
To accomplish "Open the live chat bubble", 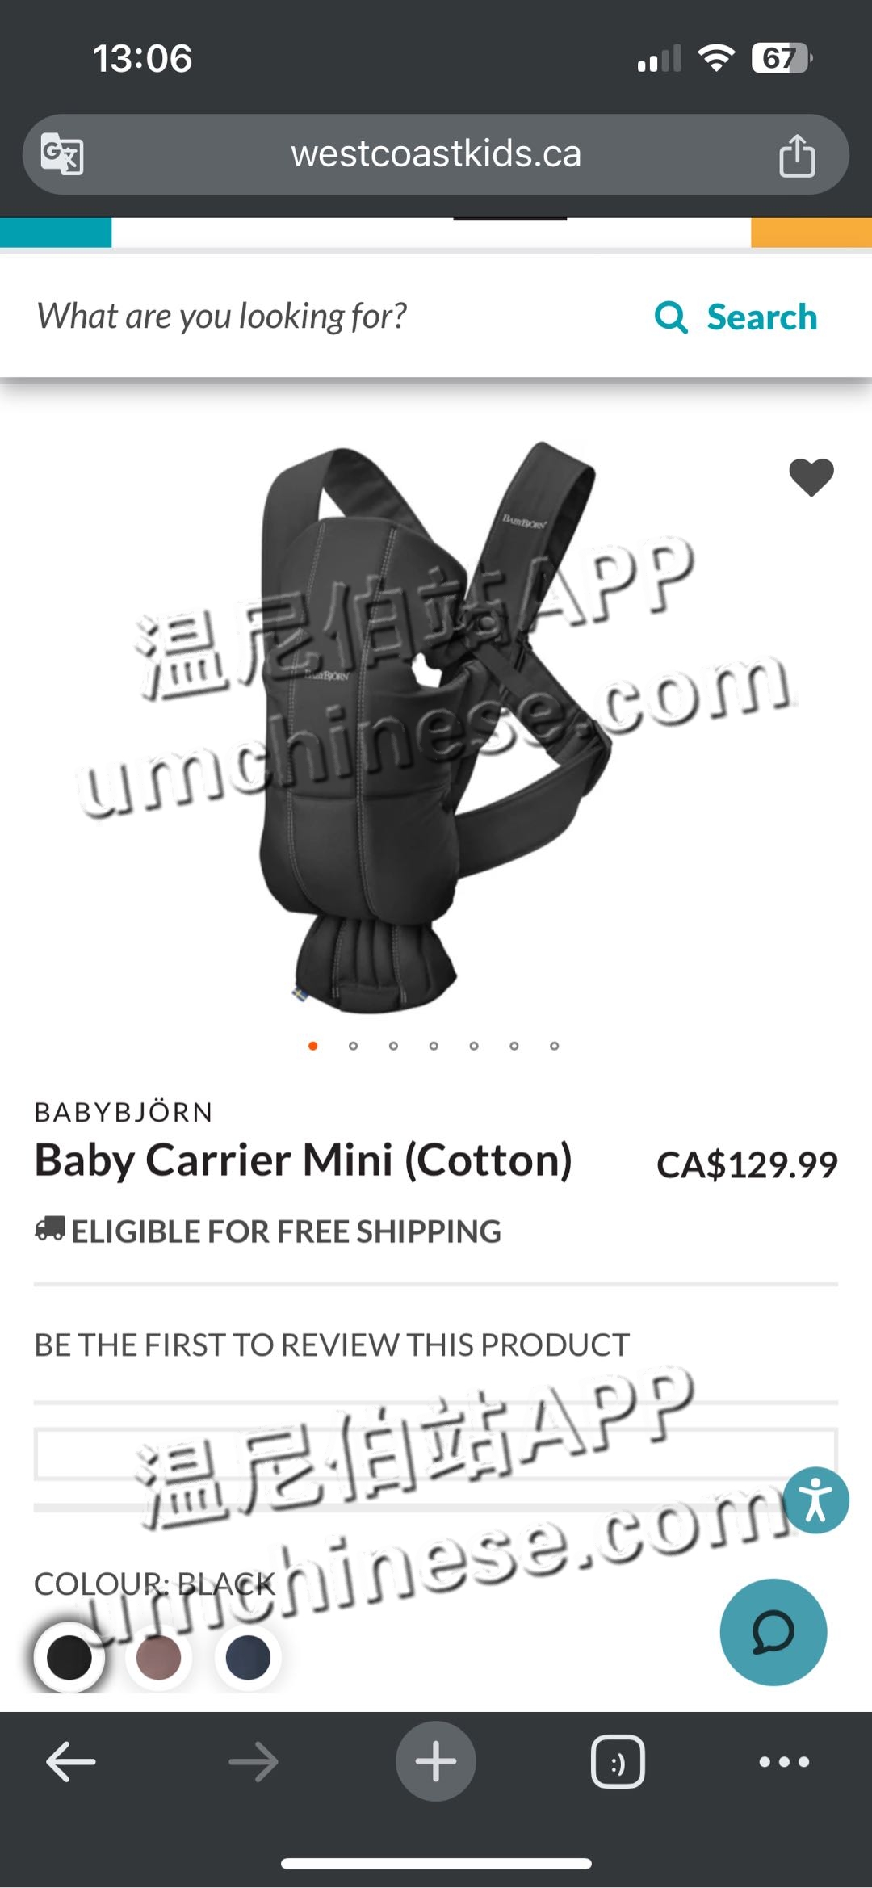I will click(x=773, y=1632).
